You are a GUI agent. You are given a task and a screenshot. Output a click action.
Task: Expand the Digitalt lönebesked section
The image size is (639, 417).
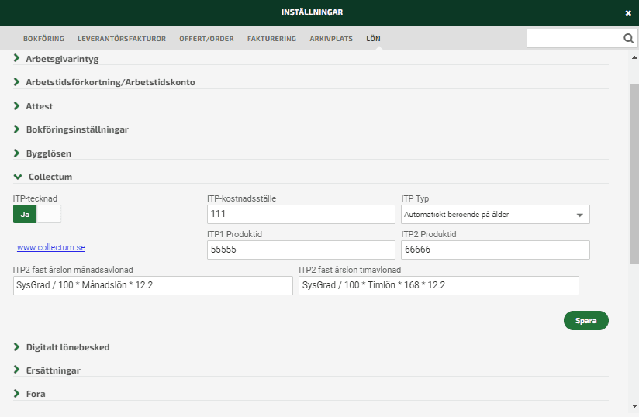coord(67,347)
